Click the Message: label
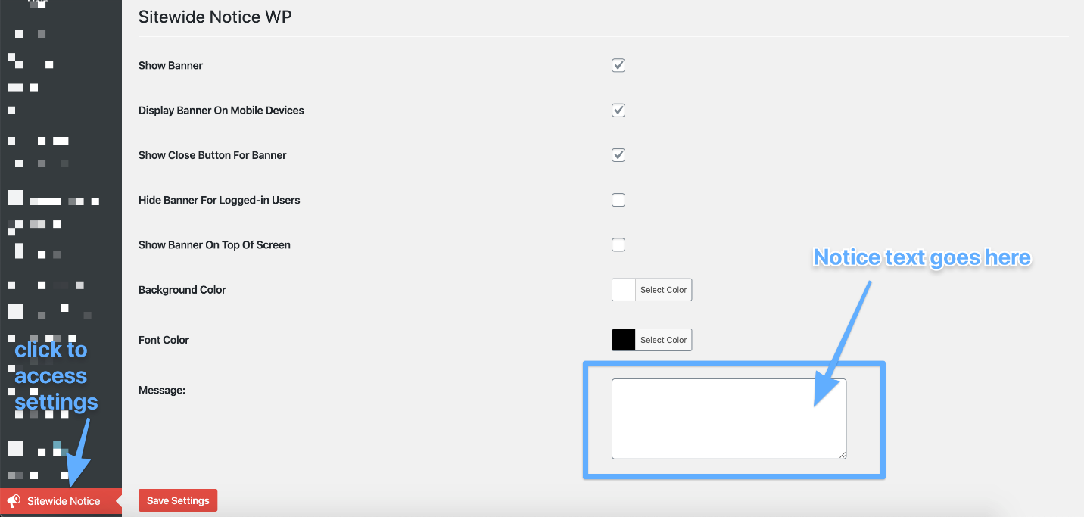Screen dimensions: 1084x517 pos(162,391)
